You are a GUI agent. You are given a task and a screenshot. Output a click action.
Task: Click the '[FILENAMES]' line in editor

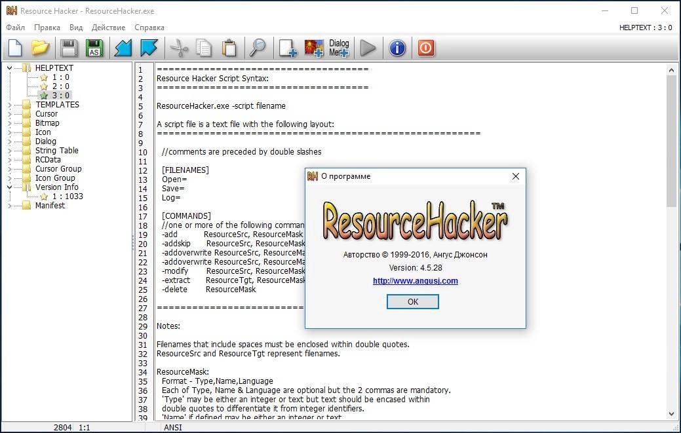(x=185, y=170)
